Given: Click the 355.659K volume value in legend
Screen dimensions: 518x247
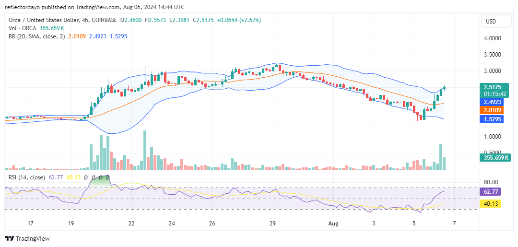Looking at the screenshot, I should (53, 28).
